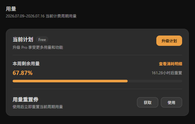The image size is (195, 124).
Task: Click the far right end of usage bar
Action: click(181, 81)
